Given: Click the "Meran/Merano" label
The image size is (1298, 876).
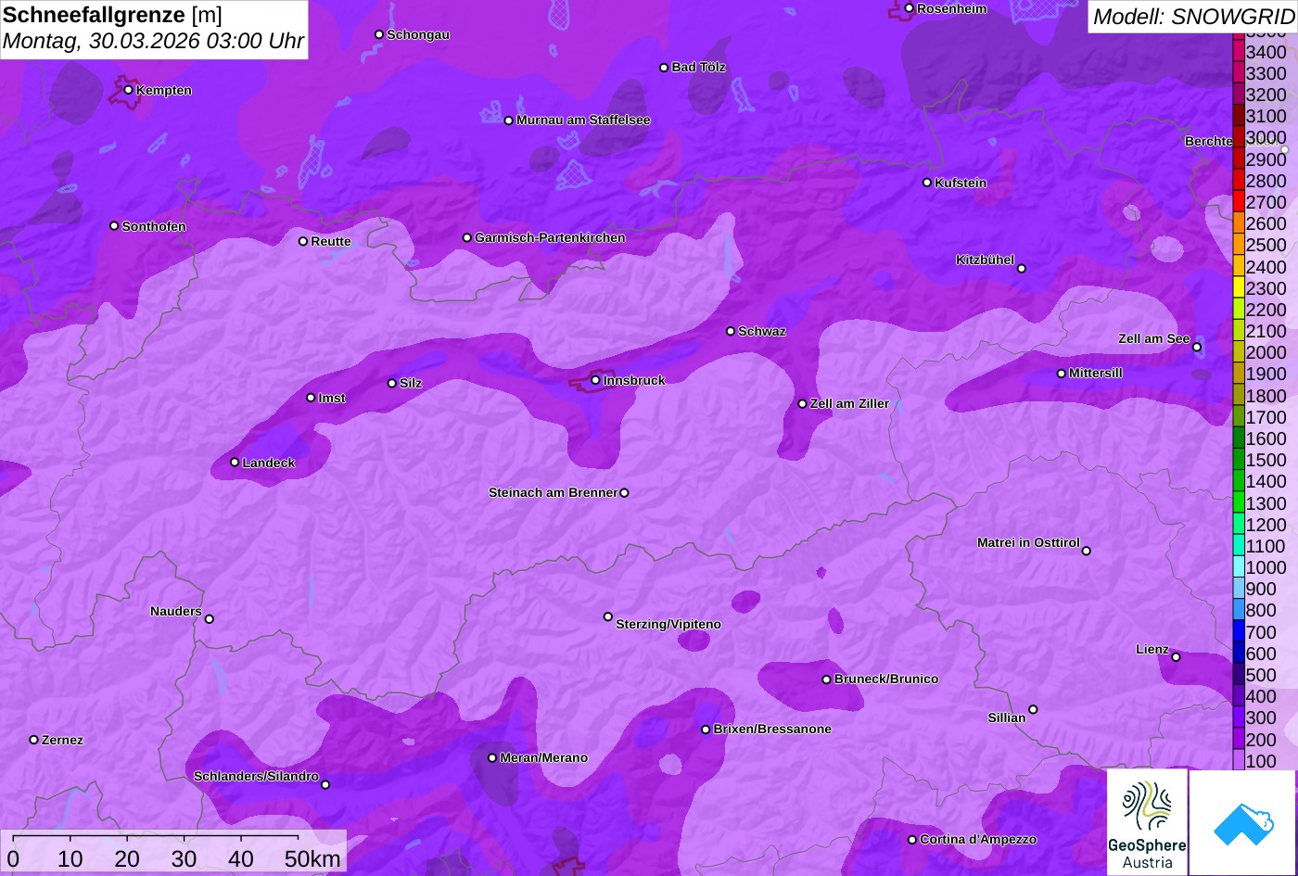Looking at the screenshot, I should [x=544, y=757].
